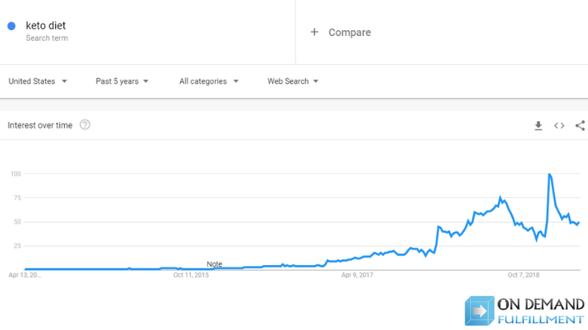
Task: Click the Oct 7, 2018 axis label
Action: [523, 275]
